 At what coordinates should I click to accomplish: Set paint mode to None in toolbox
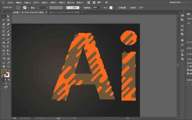(x=9, y=80)
